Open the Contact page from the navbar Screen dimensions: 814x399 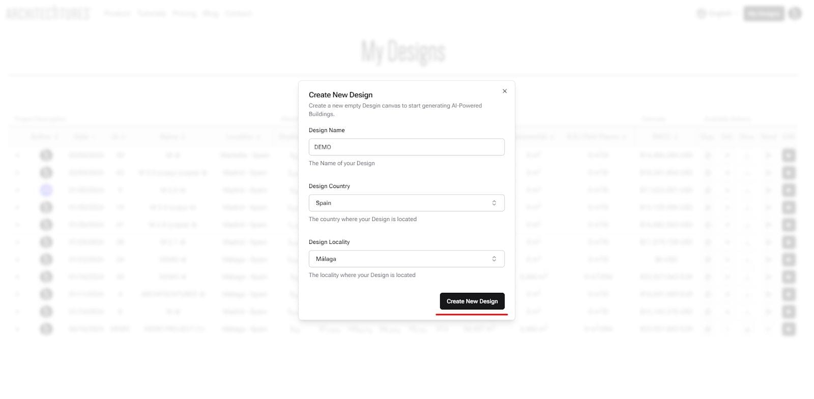click(238, 13)
